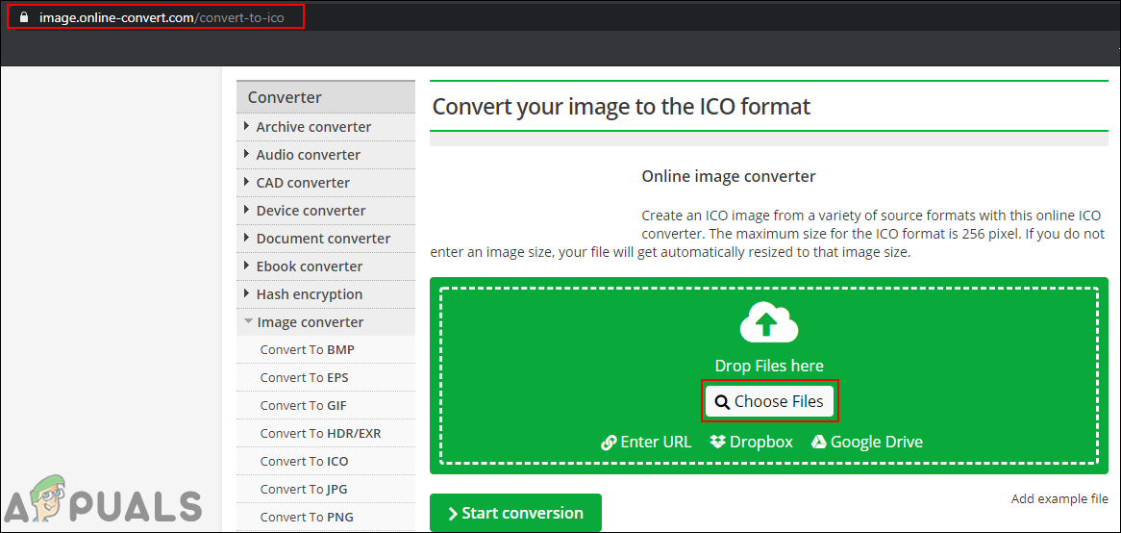Viewport: 1121px width, 533px height.
Task: Select Convert To ICO in sidebar
Action: [x=304, y=462]
